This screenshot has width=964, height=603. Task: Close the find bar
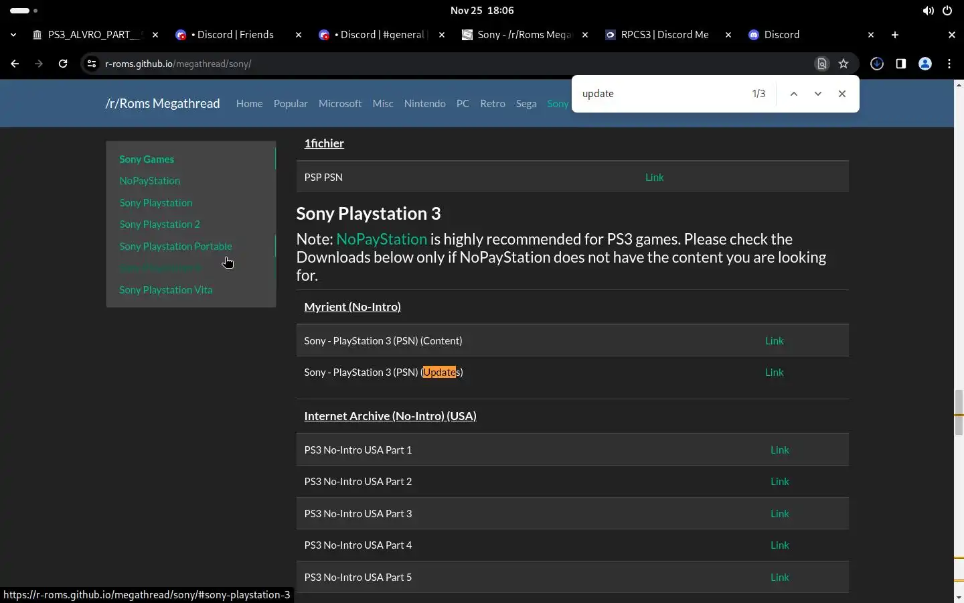(x=842, y=94)
